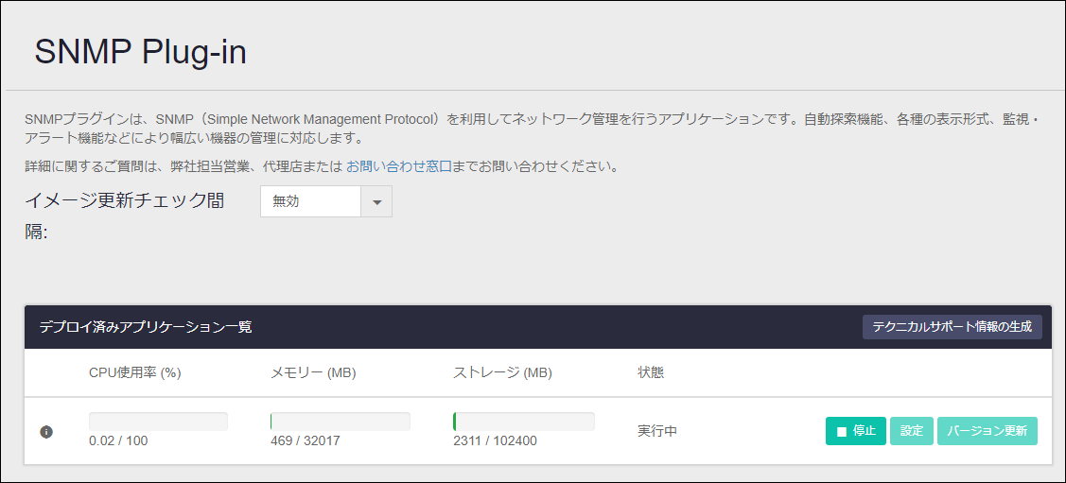The image size is (1066, 483).
Task: Click the CPU使用率 progress bar
Action: point(158,422)
